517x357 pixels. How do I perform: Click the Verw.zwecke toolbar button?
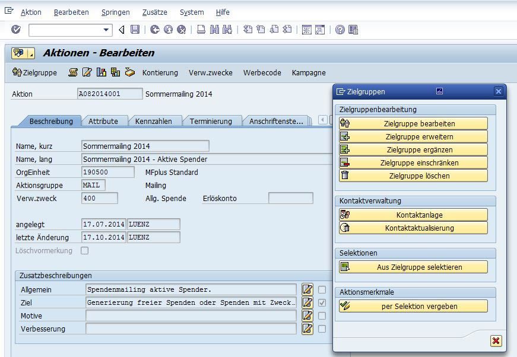pos(210,73)
